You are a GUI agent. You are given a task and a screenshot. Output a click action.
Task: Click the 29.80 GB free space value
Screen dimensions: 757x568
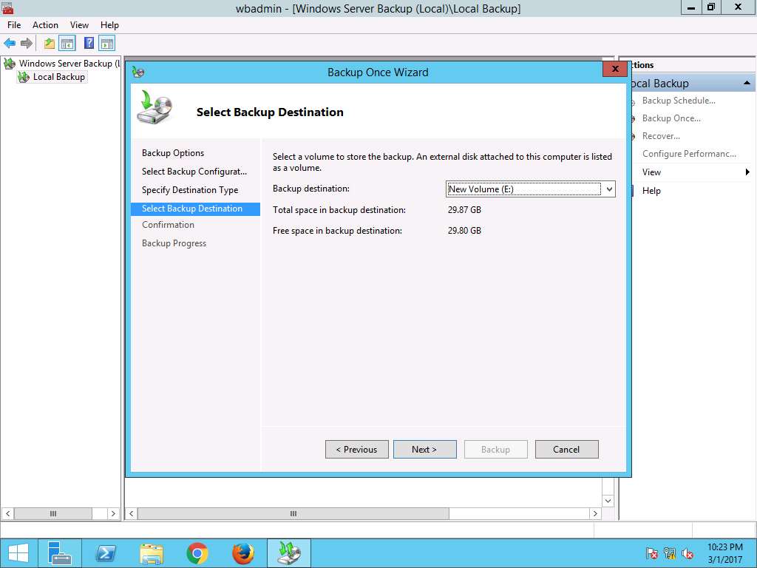pos(464,231)
